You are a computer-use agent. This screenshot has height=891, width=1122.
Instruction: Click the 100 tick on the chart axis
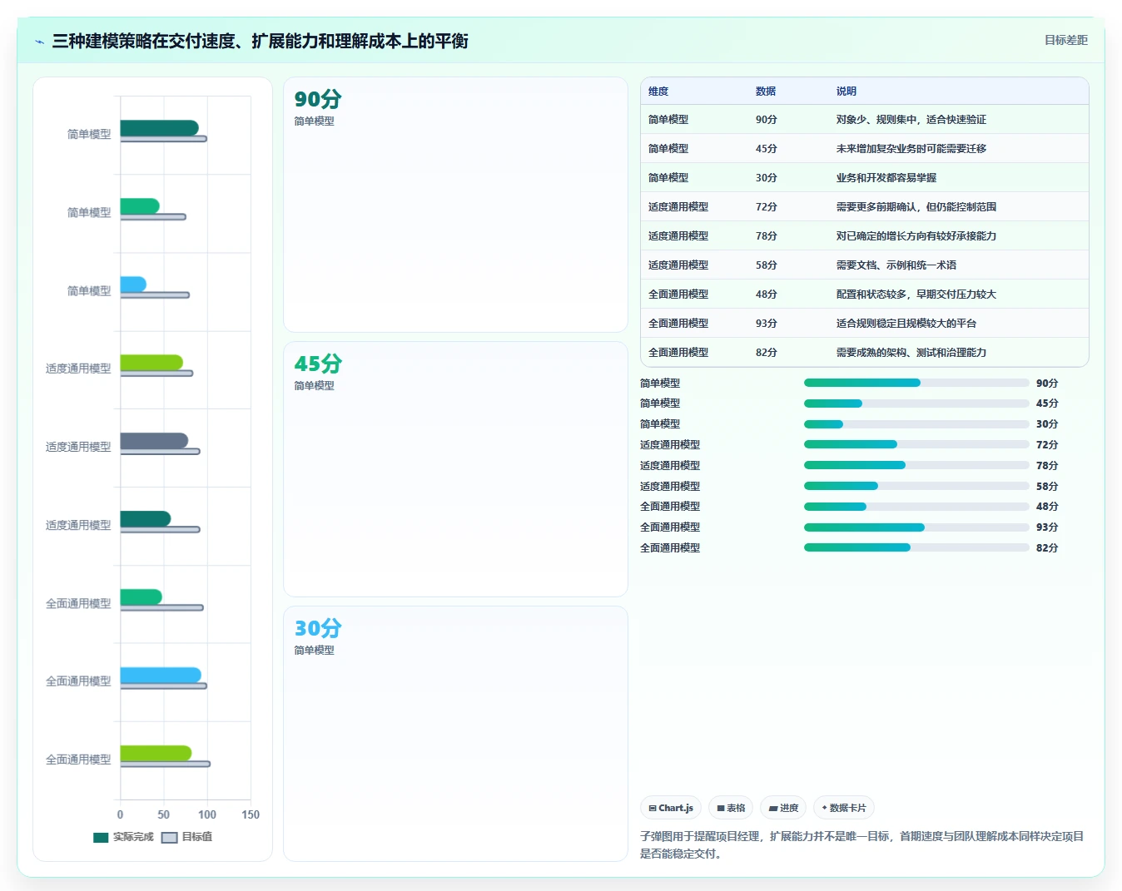[207, 815]
